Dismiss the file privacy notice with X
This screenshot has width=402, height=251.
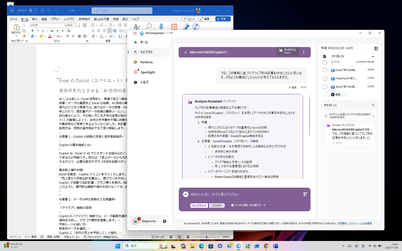pos(264,205)
